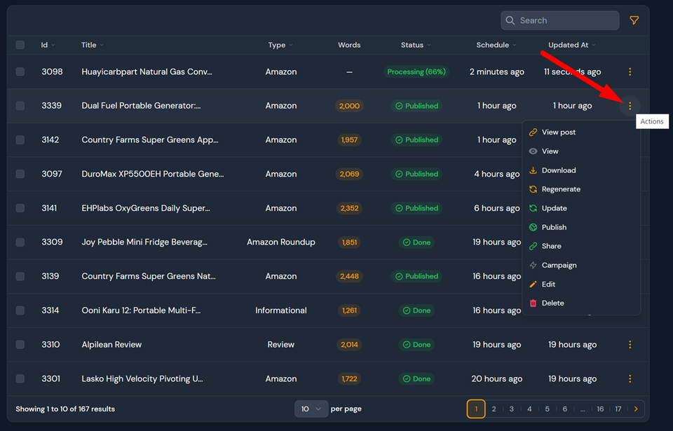
Task: Click current page 1 button
Action: (476, 409)
